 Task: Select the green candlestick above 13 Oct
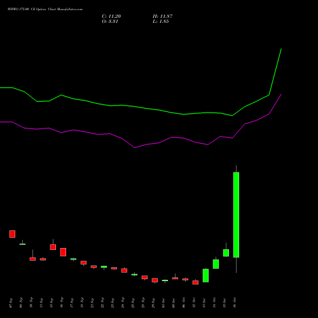(205, 275)
